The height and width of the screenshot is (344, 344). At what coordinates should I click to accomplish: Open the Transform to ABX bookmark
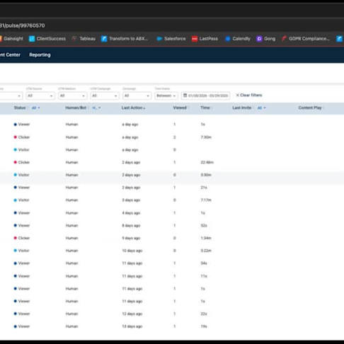pos(125,39)
